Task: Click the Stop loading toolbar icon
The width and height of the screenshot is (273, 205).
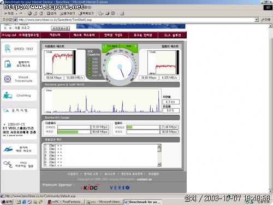Action: pos(29,13)
